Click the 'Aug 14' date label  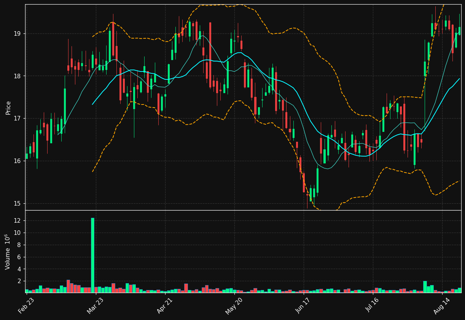tap(443, 306)
